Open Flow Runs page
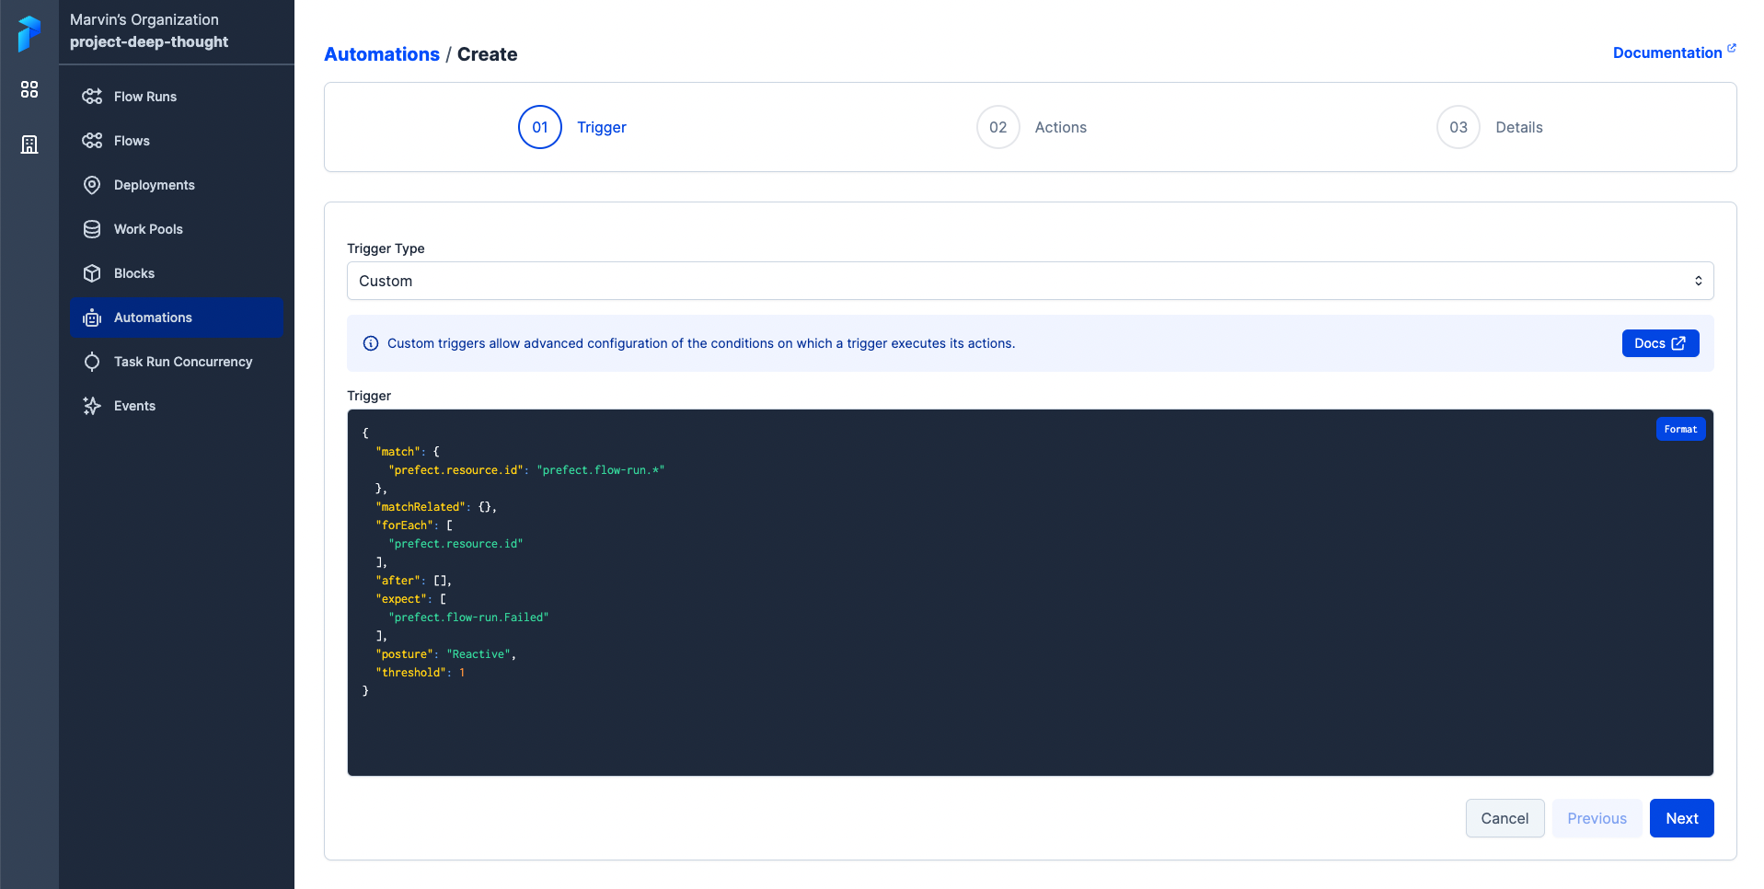The width and height of the screenshot is (1764, 889). 176,97
